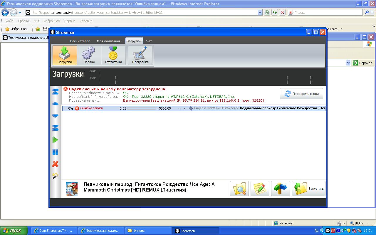Open the Настройка settings icon

coord(140,55)
